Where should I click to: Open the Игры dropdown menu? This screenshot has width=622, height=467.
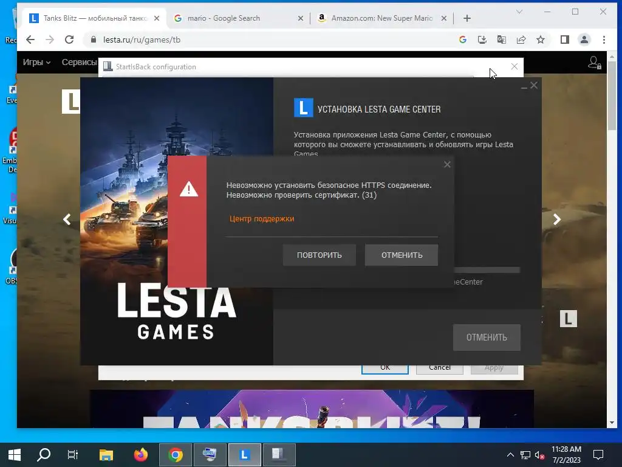36,63
